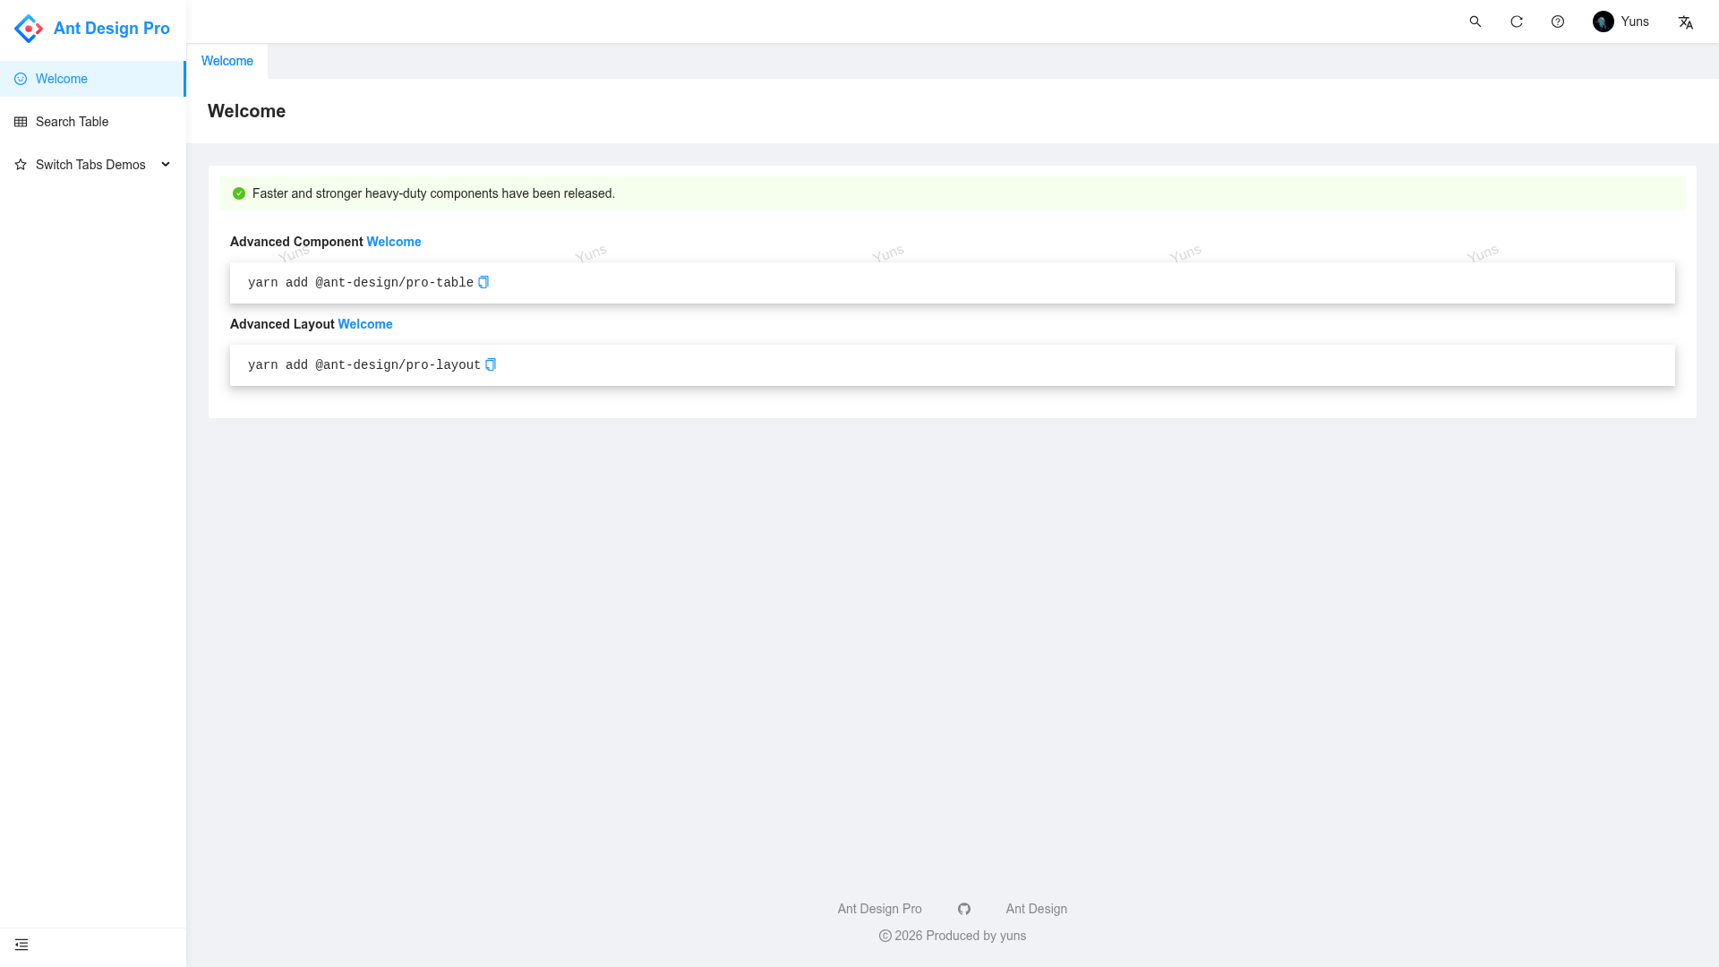This screenshot has height=967, width=1719.
Task: Open the language translate icon
Action: [1686, 22]
